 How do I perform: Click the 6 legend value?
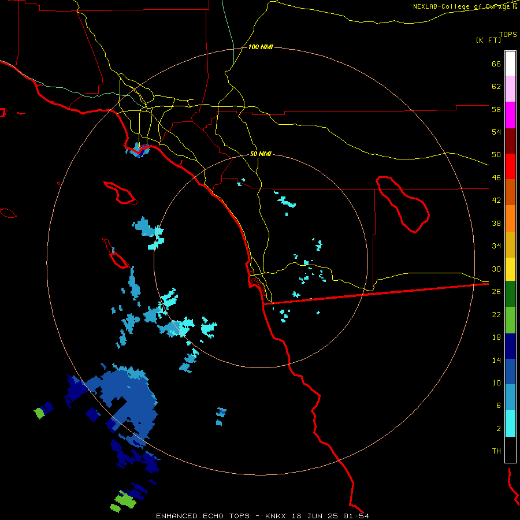(499, 405)
